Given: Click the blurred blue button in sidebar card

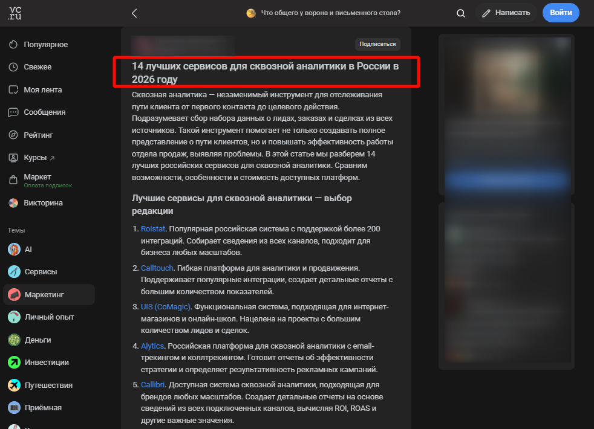Looking at the screenshot, I should [508, 181].
